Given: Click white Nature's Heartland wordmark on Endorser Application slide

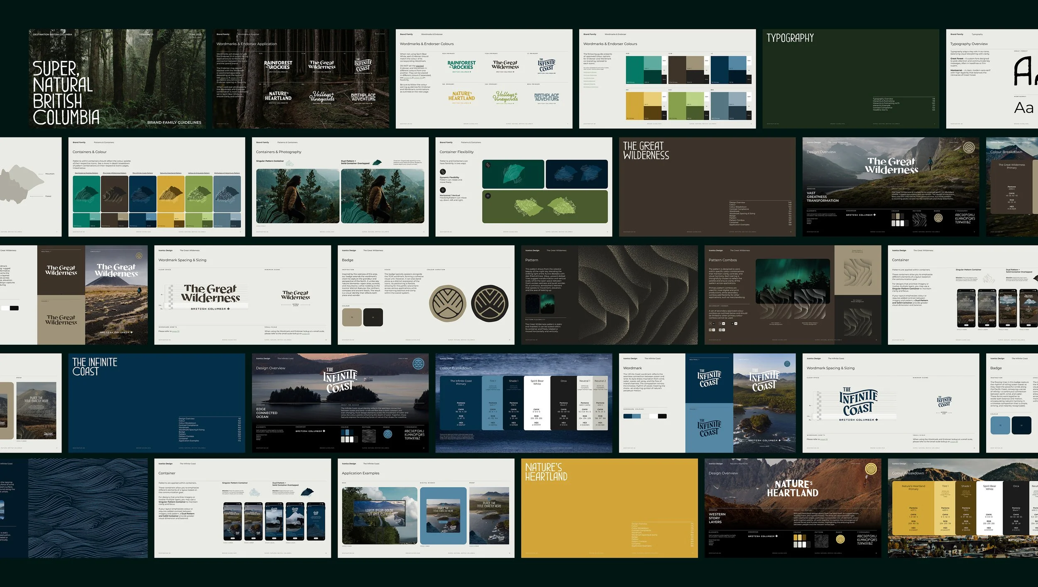Looking at the screenshot, I should (x=278, y=96).
